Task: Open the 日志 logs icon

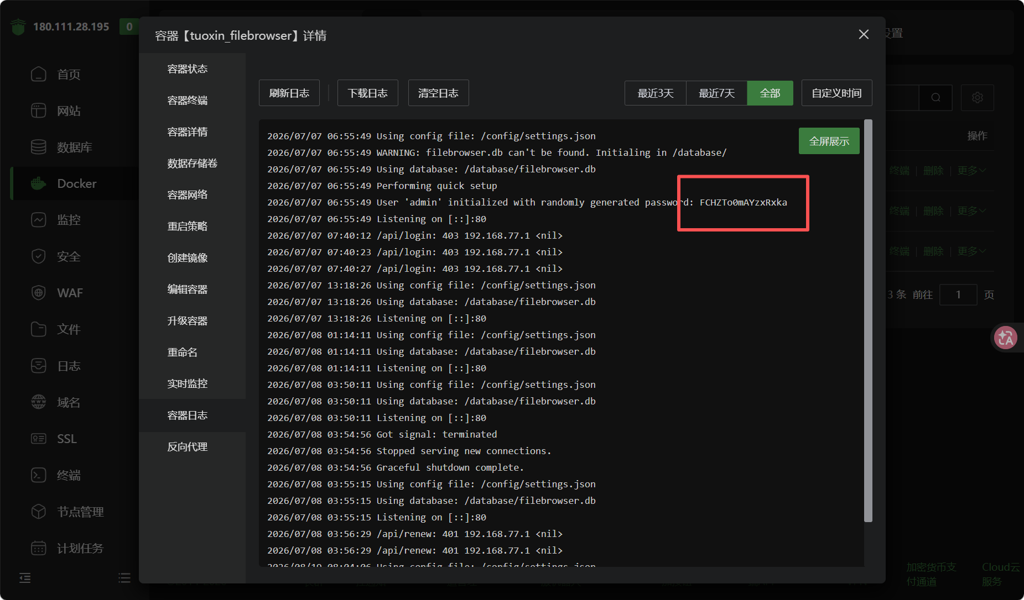Action: point(39,366)
